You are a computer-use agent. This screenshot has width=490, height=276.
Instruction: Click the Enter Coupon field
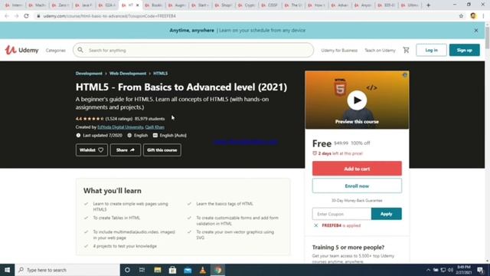(x=341, y=214)
